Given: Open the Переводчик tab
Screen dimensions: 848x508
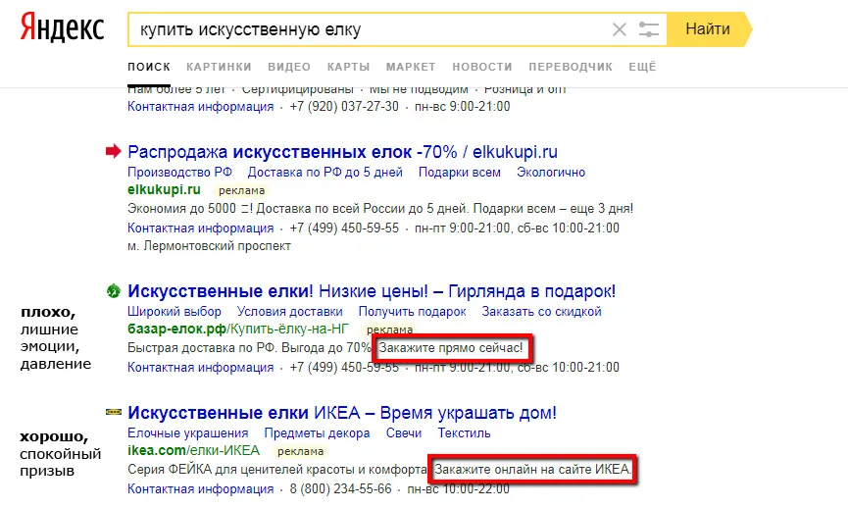Looking at the screenshot, I should 571,67.
